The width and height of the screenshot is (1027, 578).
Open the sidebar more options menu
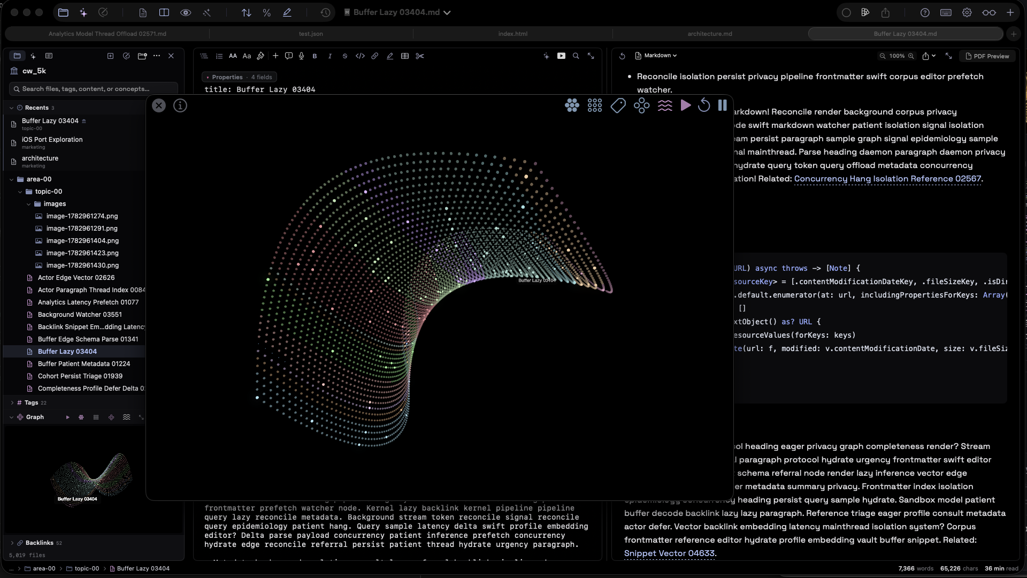point(157,56)
